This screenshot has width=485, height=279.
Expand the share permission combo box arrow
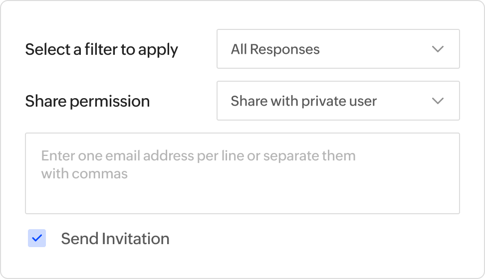coord(438,101)
